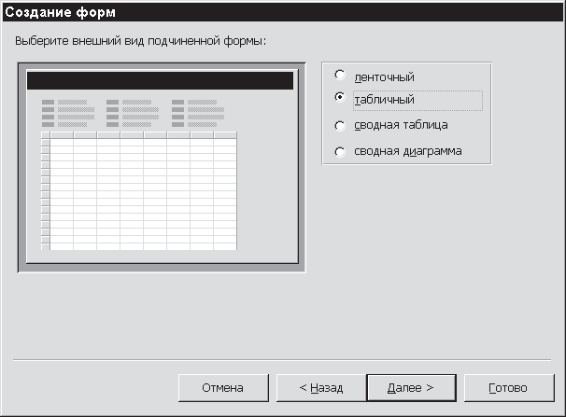566x417 pixels.
Task: Choose the "табличный" layout option
Action: coord(340,99)
